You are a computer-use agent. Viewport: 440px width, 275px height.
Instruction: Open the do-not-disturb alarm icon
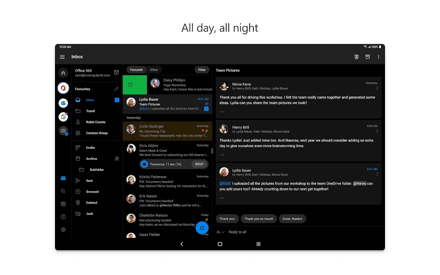[117, 73]
